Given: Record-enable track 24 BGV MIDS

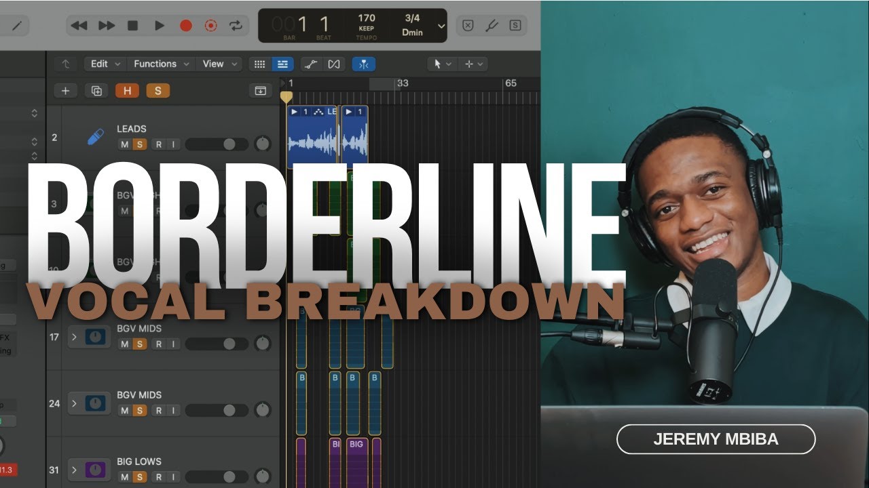Looking at the screenshot, I should [x=158, y=411].
